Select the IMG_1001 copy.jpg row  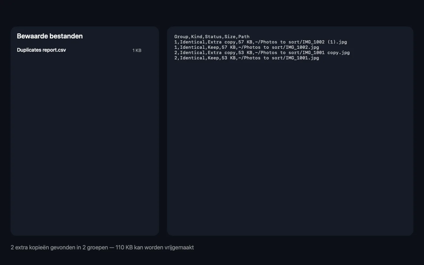click(x=262, y=53)
